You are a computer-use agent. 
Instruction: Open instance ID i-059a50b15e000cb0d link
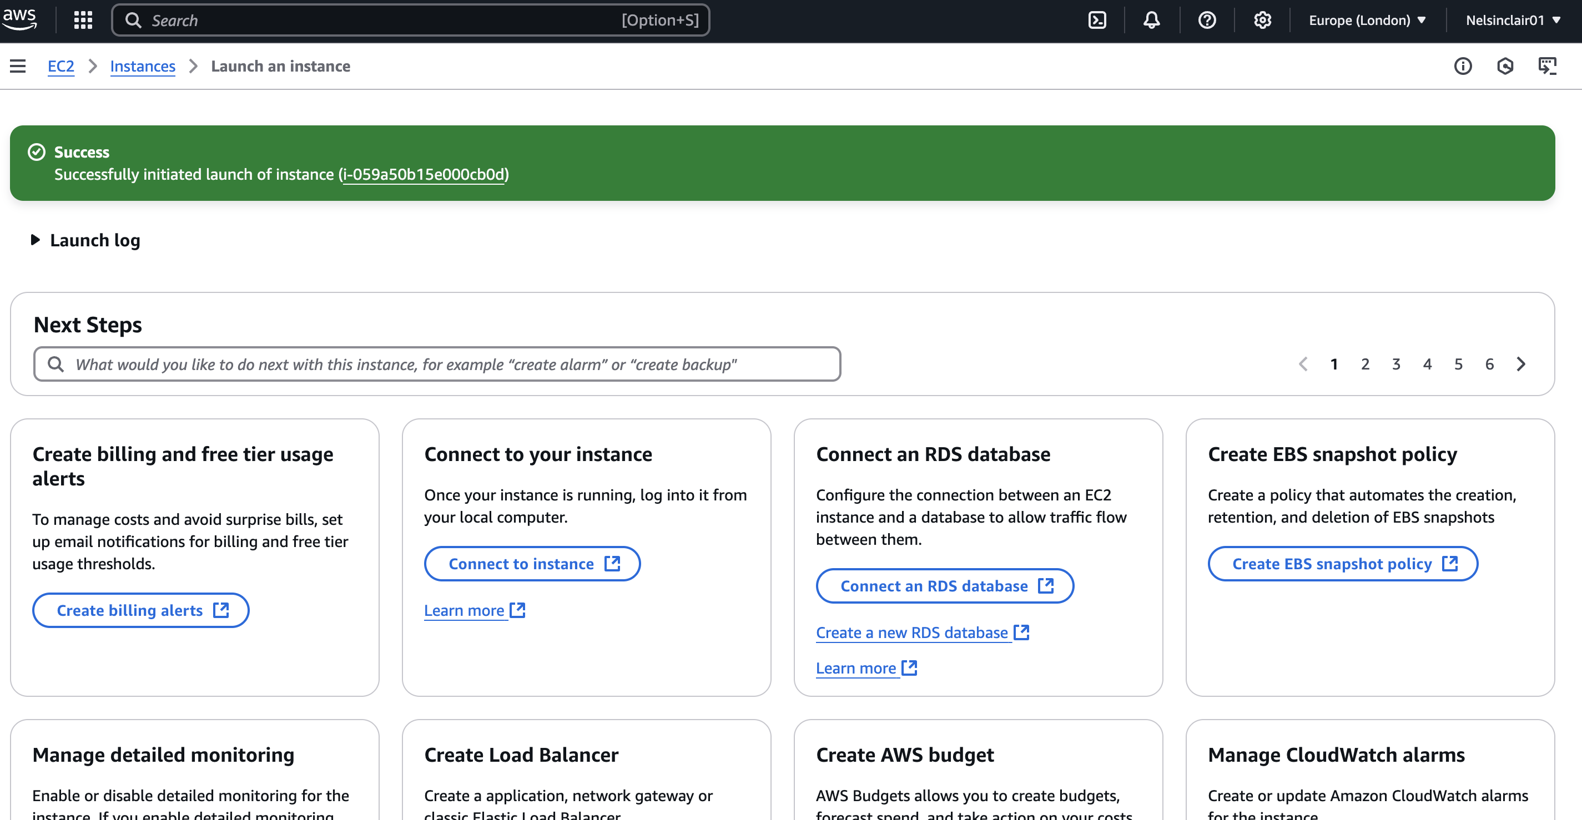(x=424, y=174)
